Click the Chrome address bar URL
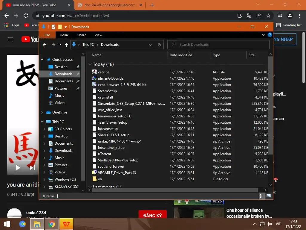 [x=76, y=16]
